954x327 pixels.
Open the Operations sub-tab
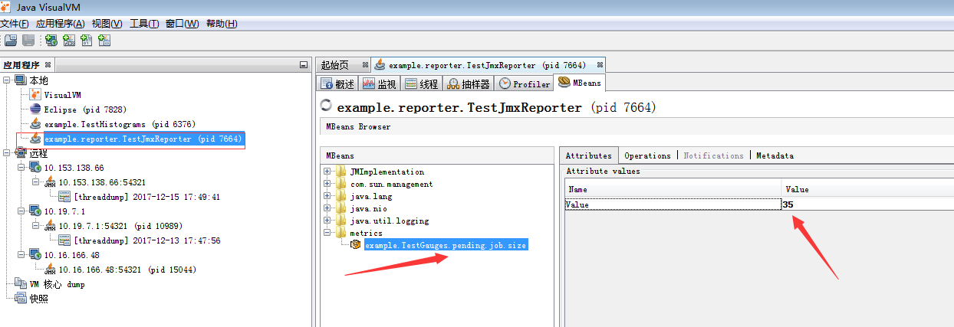(x=647, y=155)
